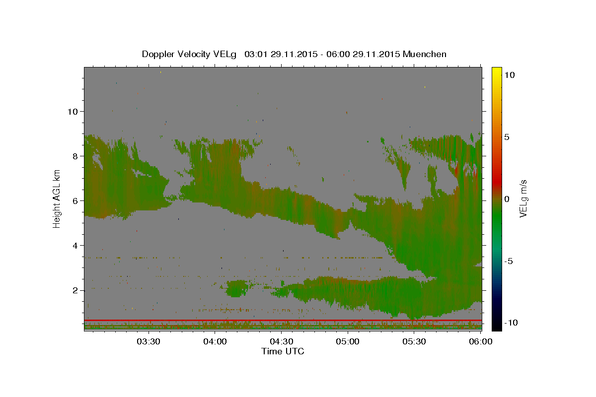This screenshot has width=596, height=397.
Task: Click the '03:30' time tick label
Action: pyautogui.click(x=149, y=341)
